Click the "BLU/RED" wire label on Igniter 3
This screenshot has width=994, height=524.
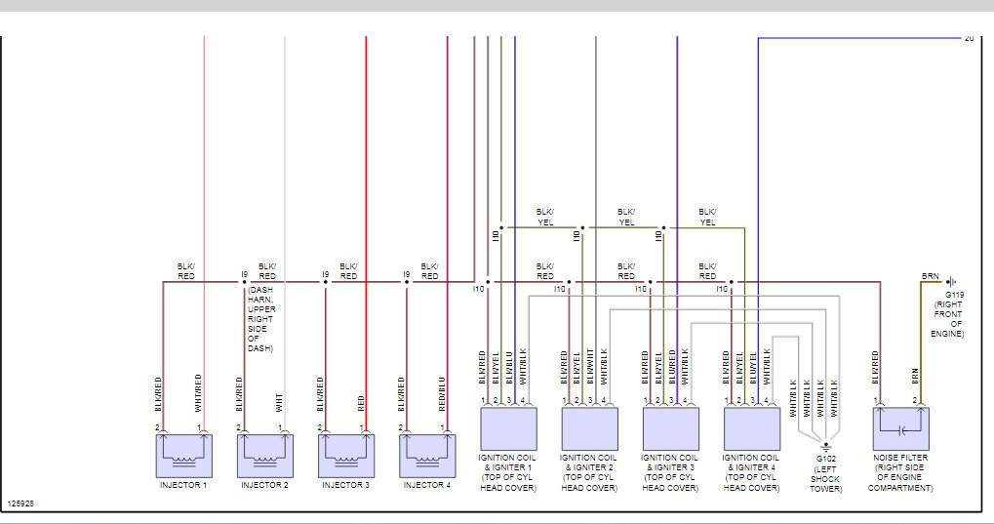point(671,367)
